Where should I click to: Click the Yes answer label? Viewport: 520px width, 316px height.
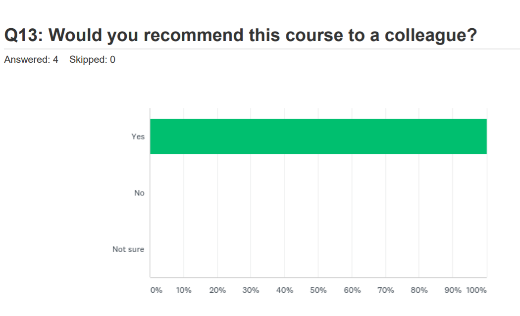click(x=138, y=136)
